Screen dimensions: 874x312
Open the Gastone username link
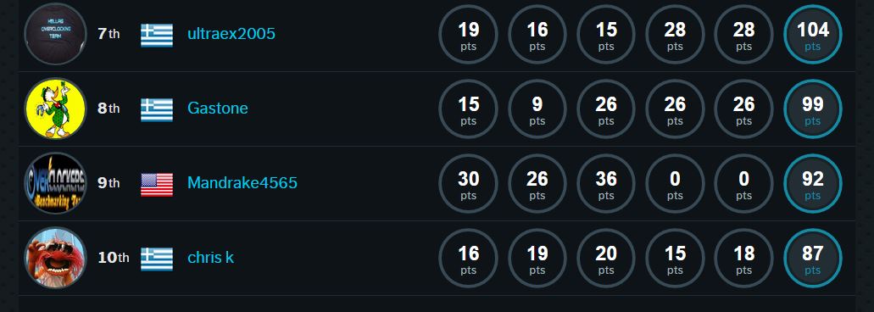pyautogui.click(x=217, y=108)
